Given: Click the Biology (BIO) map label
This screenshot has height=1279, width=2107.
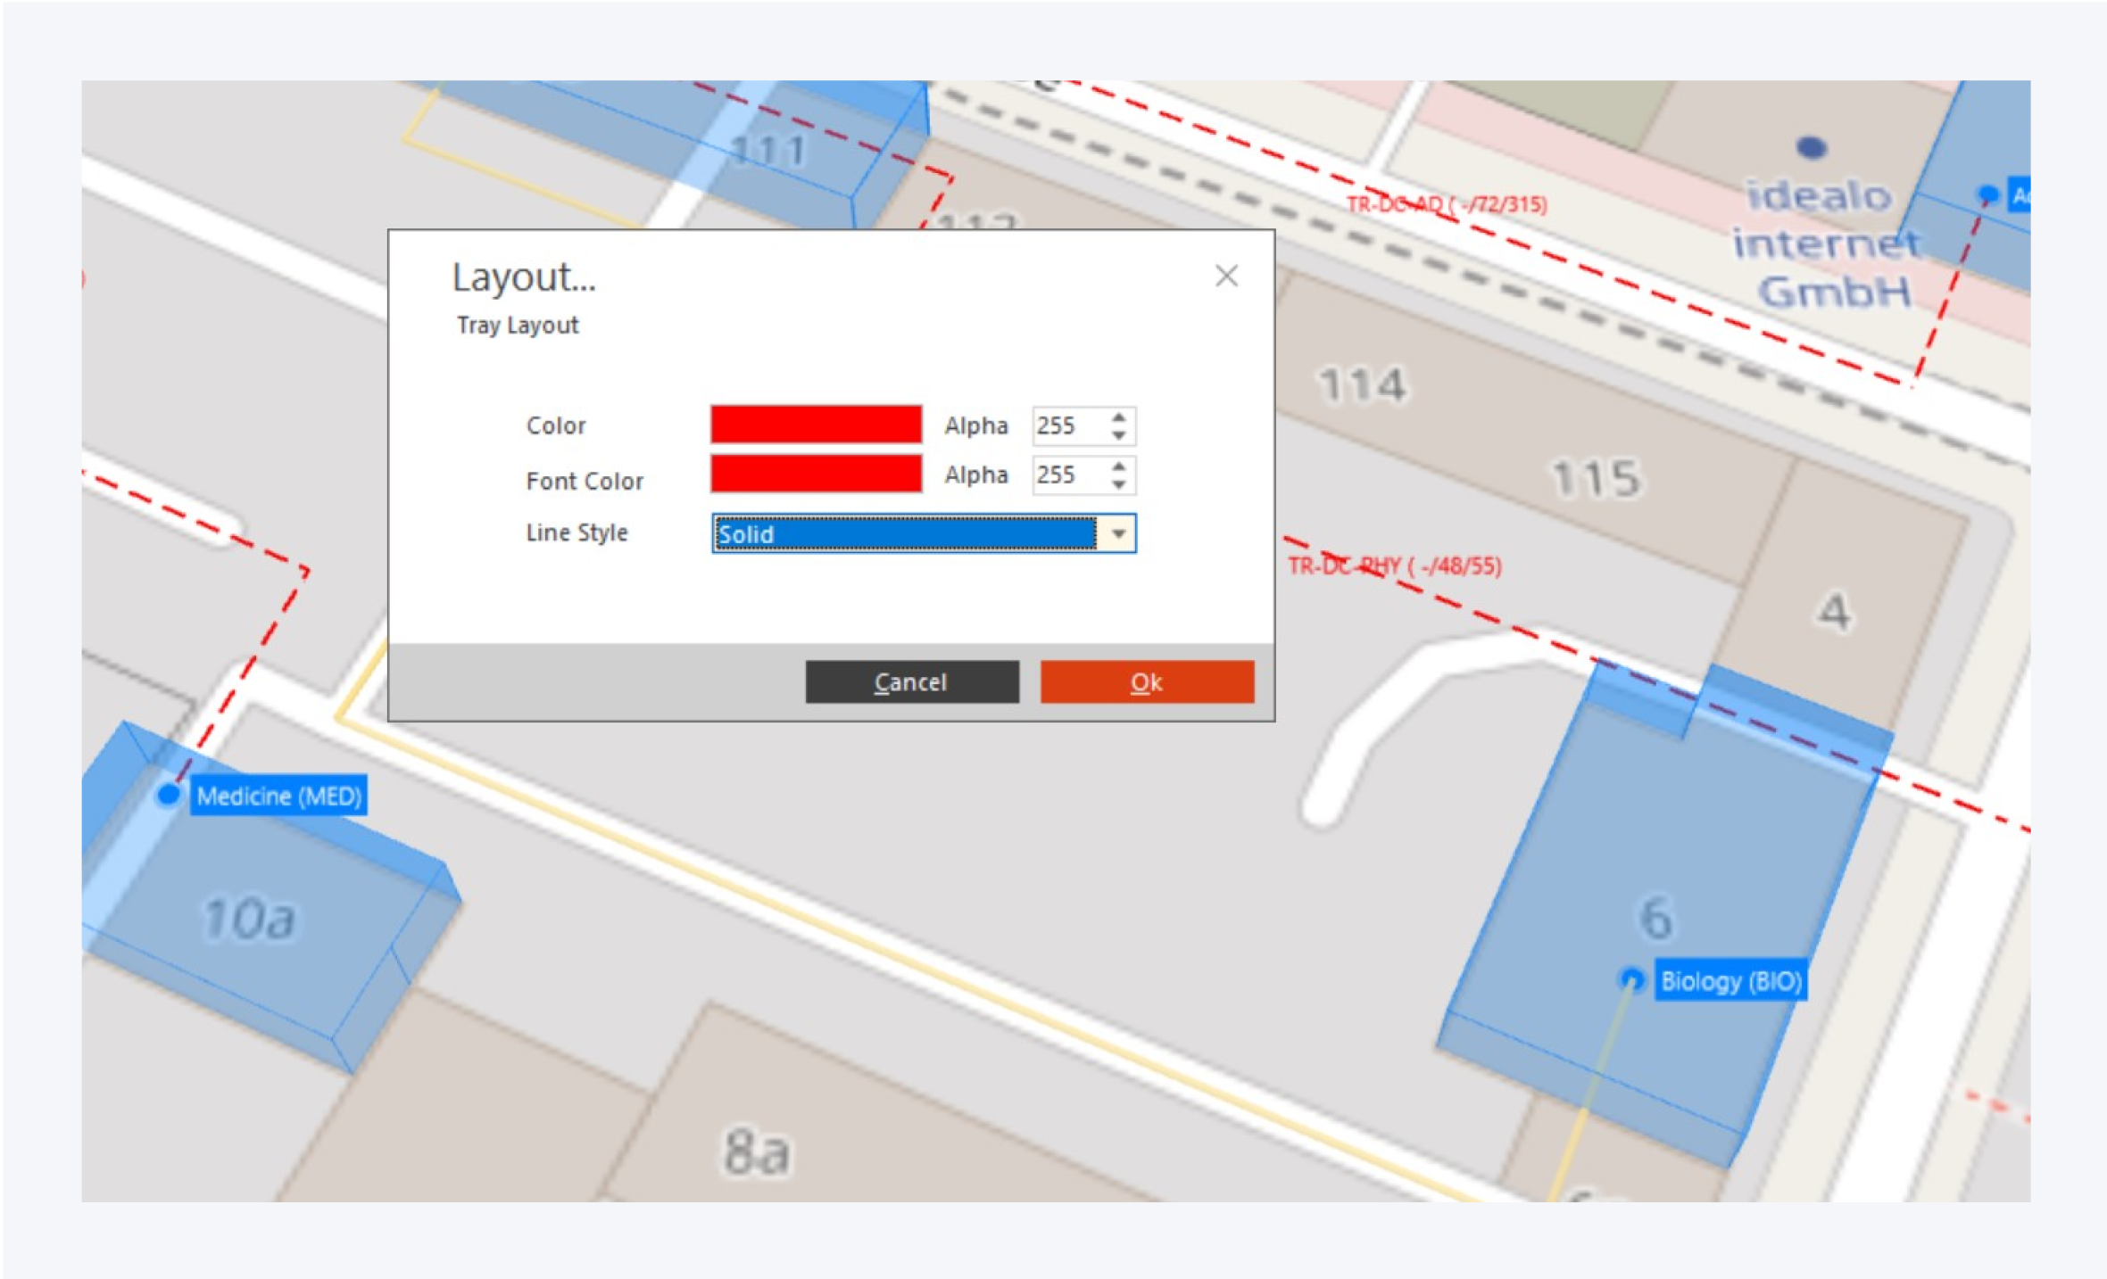Looking at the screenshot, I should point(1730,981).
